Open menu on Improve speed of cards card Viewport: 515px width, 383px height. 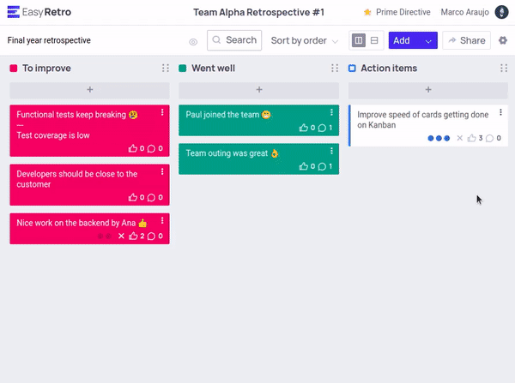click(x=500, y=112)
